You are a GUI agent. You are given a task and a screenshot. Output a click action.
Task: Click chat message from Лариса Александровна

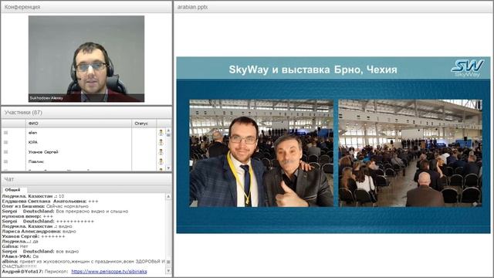point(39,232)
